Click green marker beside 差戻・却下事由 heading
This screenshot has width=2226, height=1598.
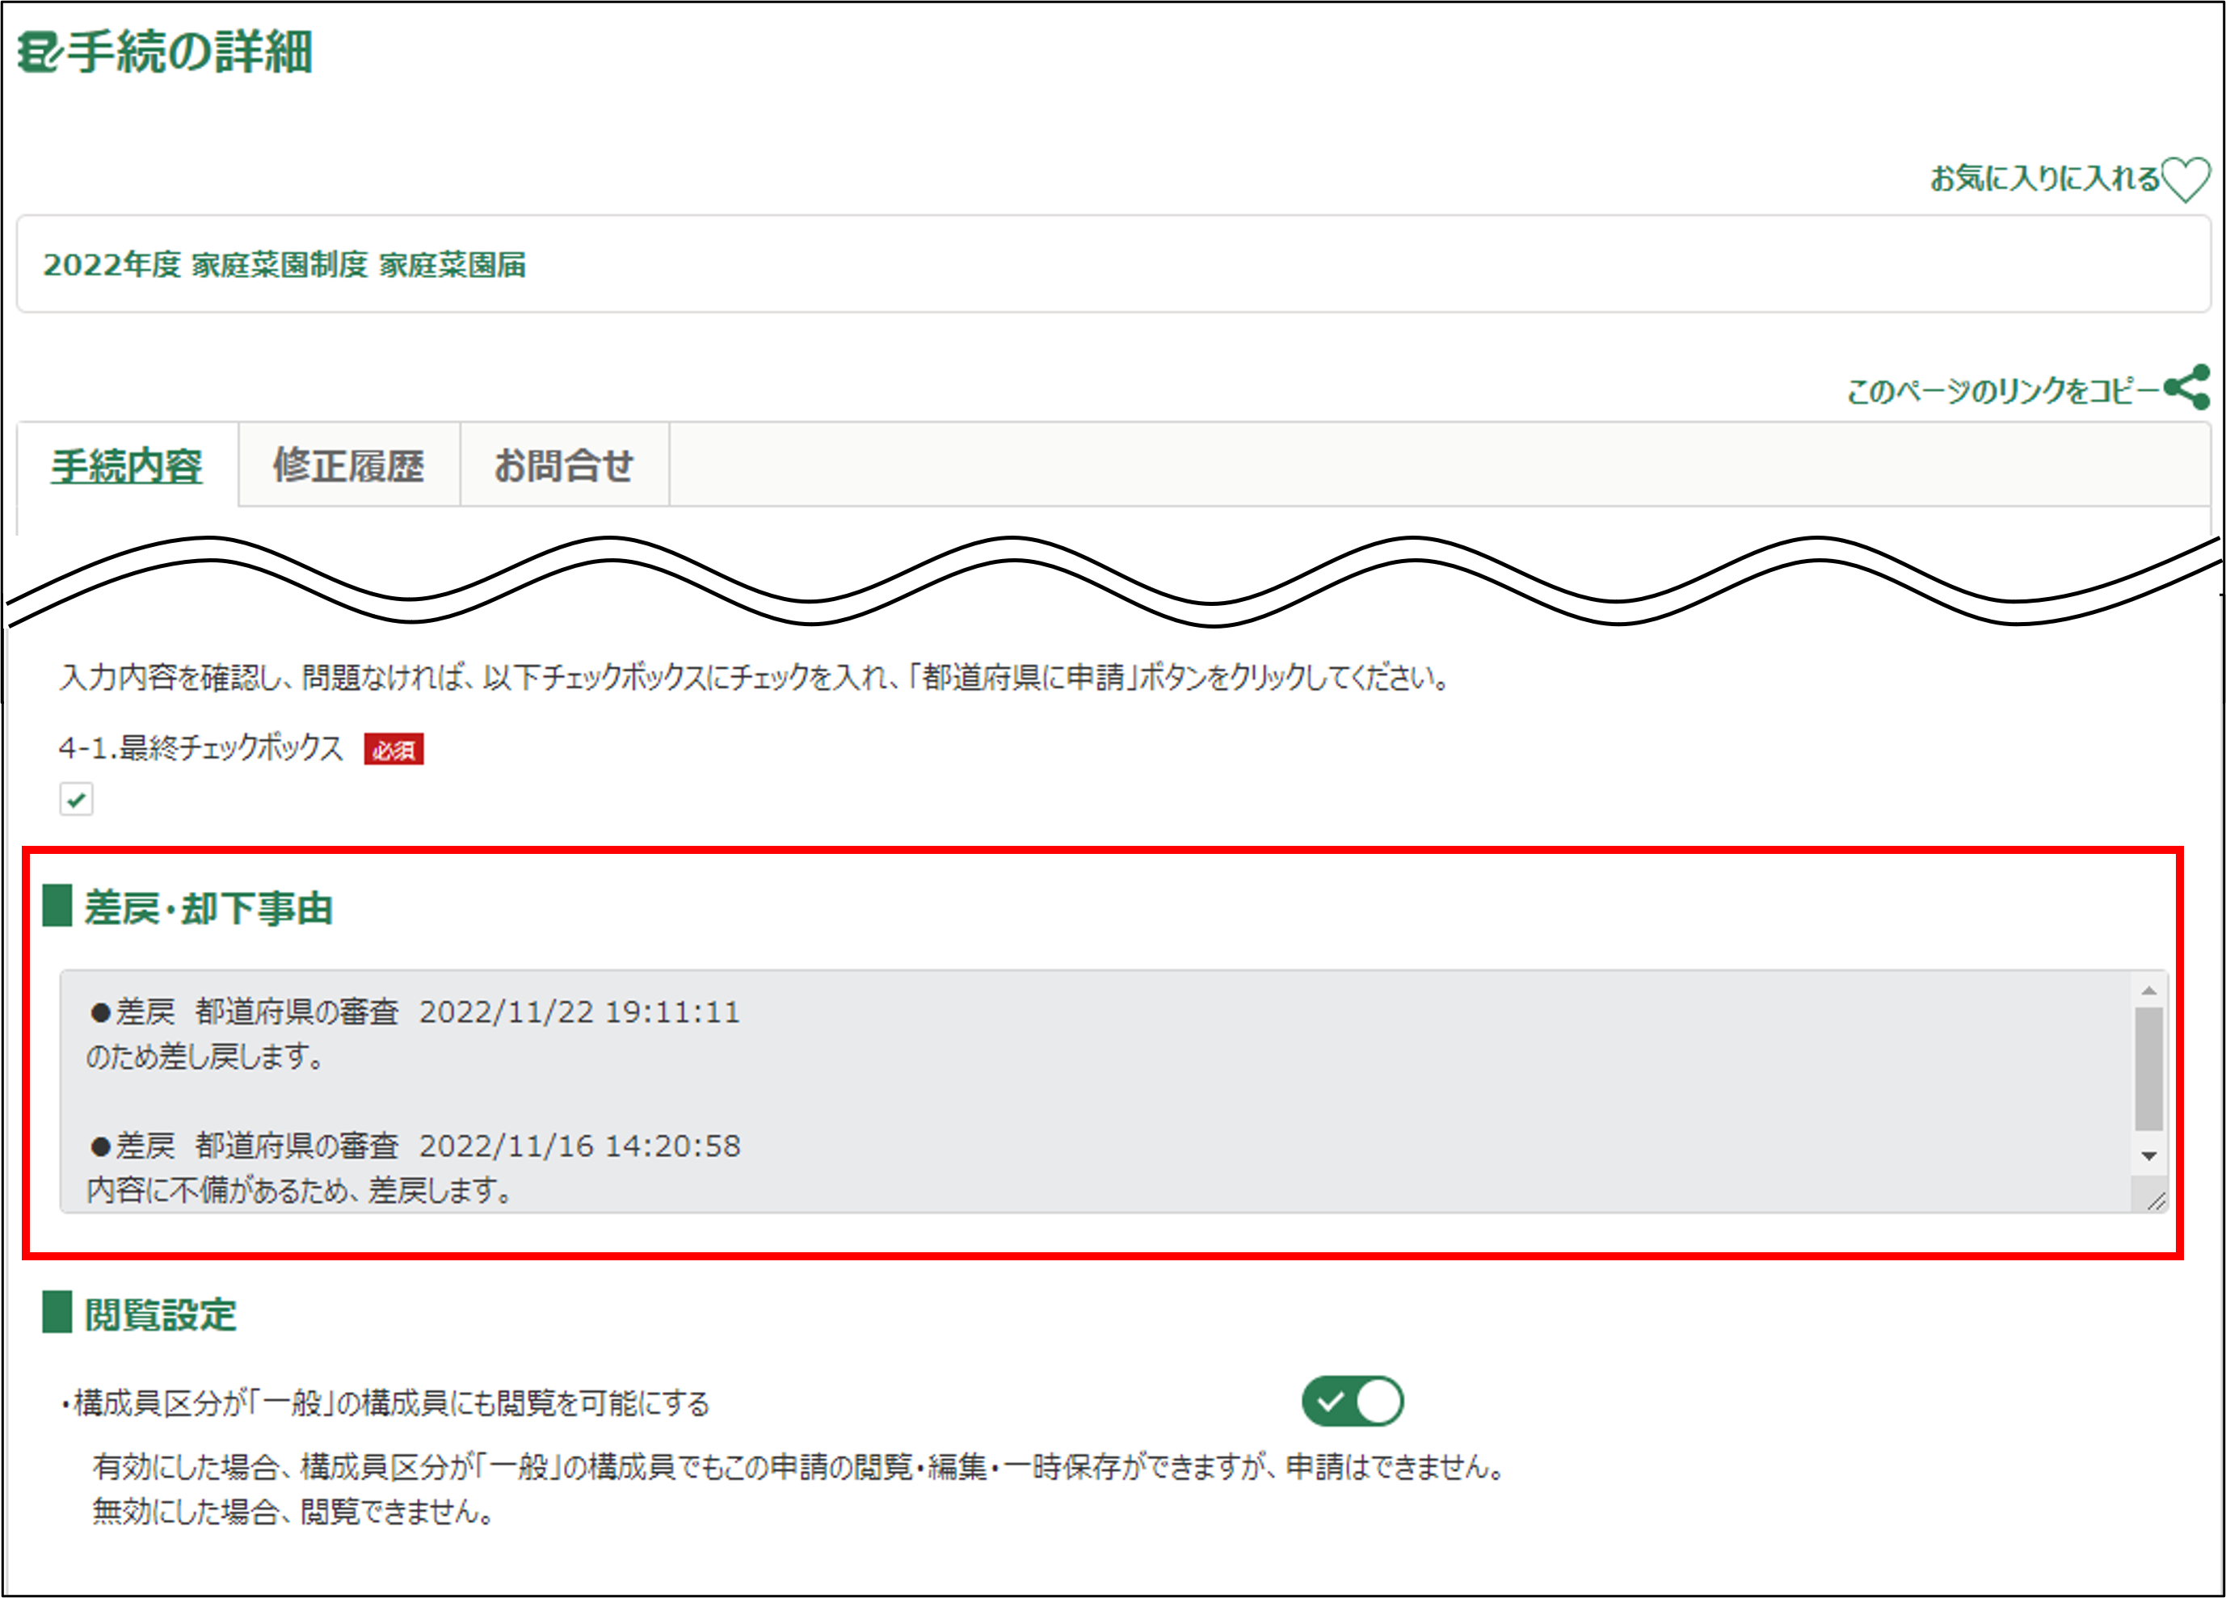tap(57, 906)
